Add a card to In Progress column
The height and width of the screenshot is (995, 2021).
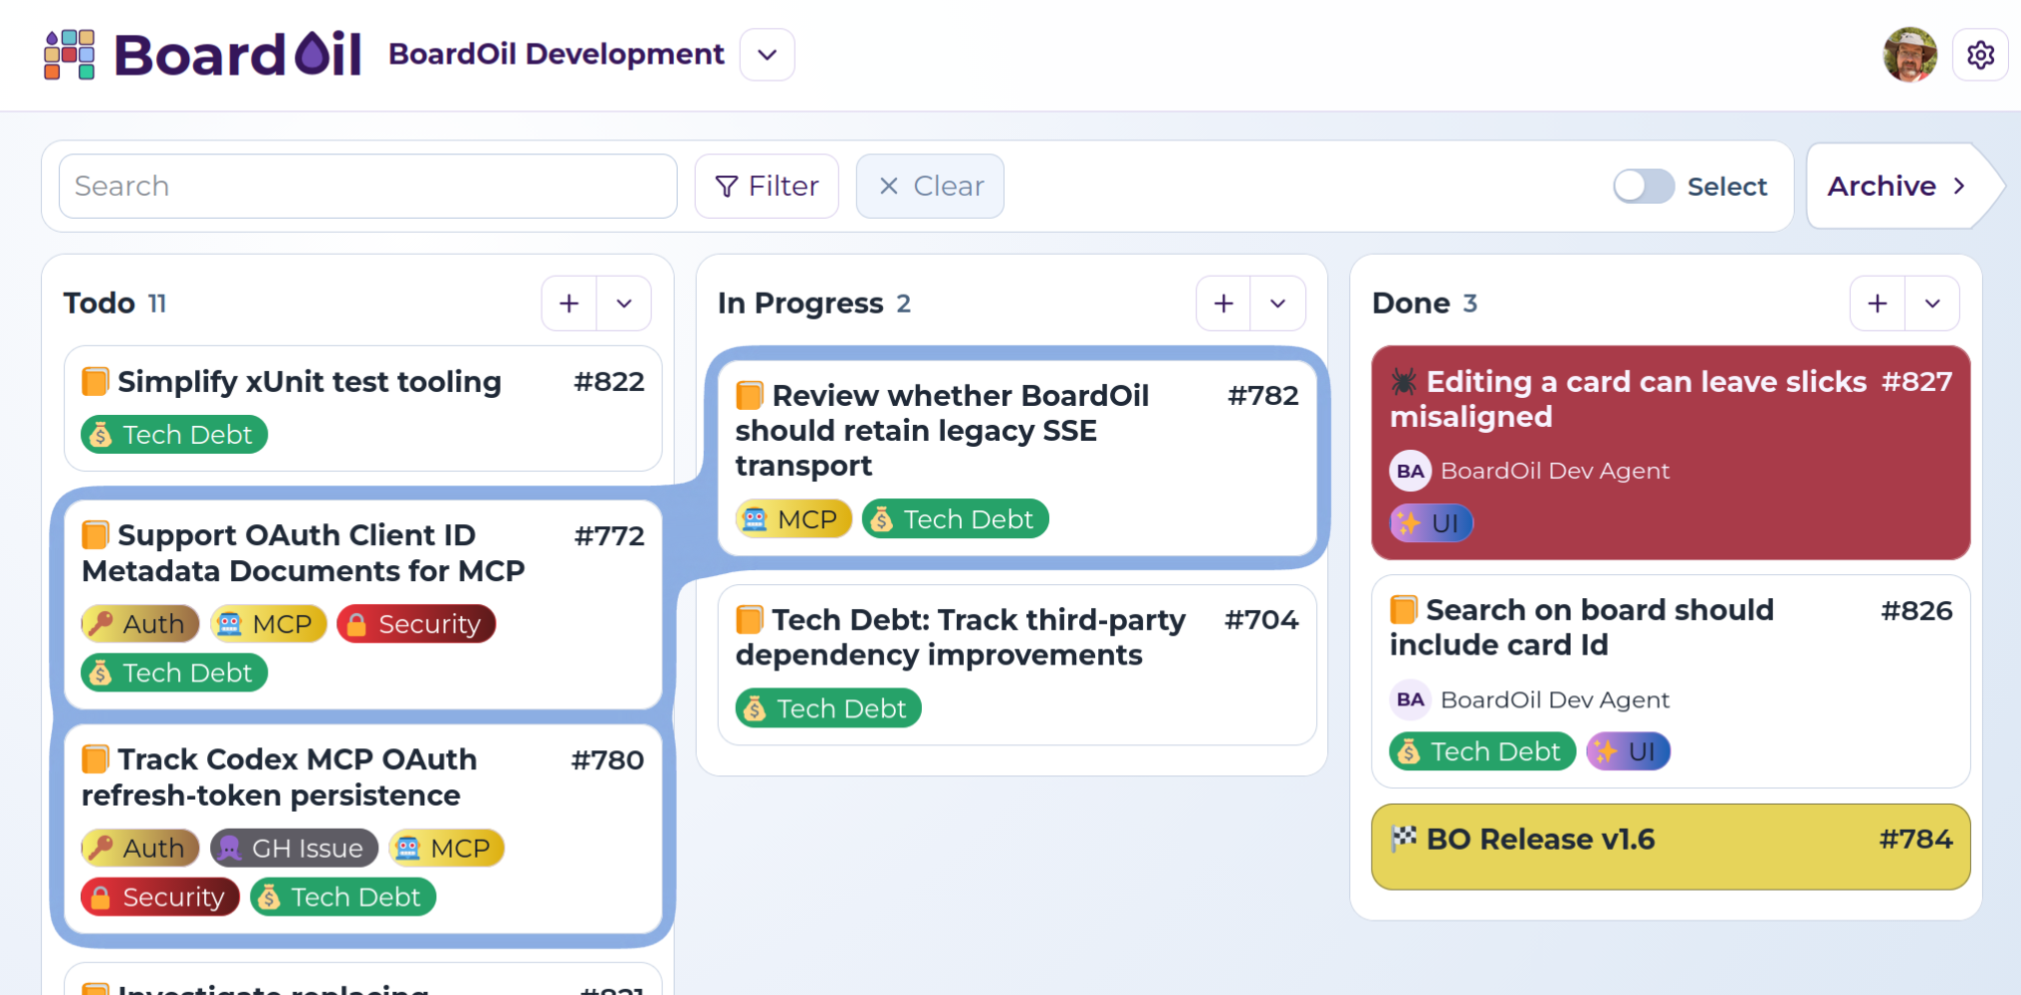(x=1224, y=303)
